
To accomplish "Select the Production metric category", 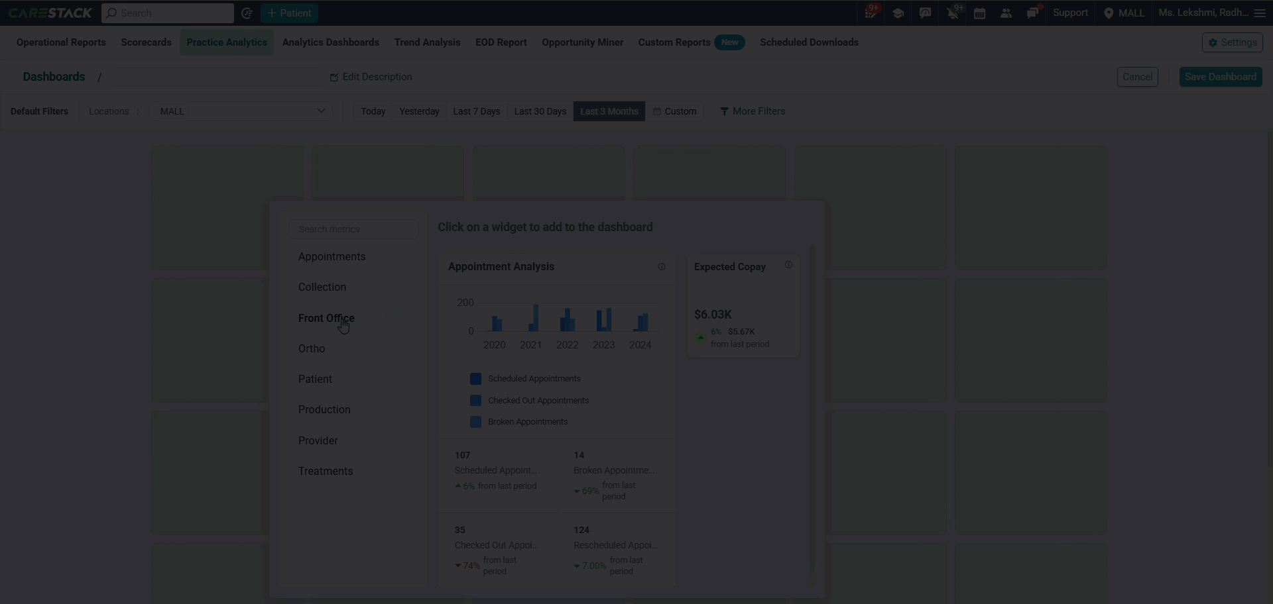I will [324, 410].
